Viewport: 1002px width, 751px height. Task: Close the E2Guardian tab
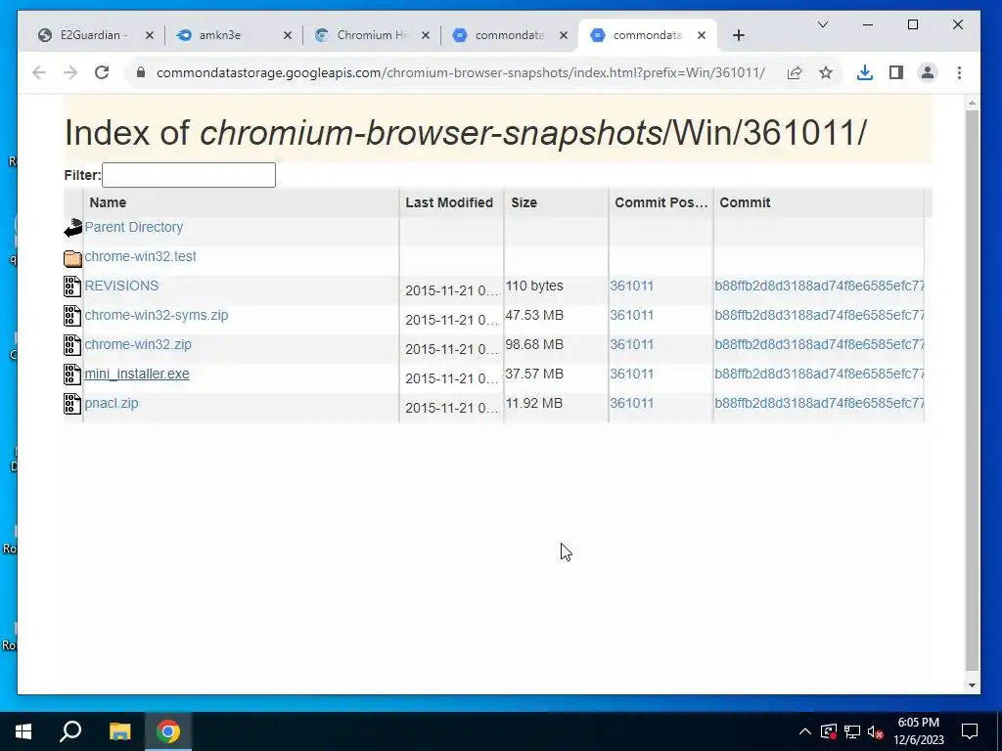150,35
